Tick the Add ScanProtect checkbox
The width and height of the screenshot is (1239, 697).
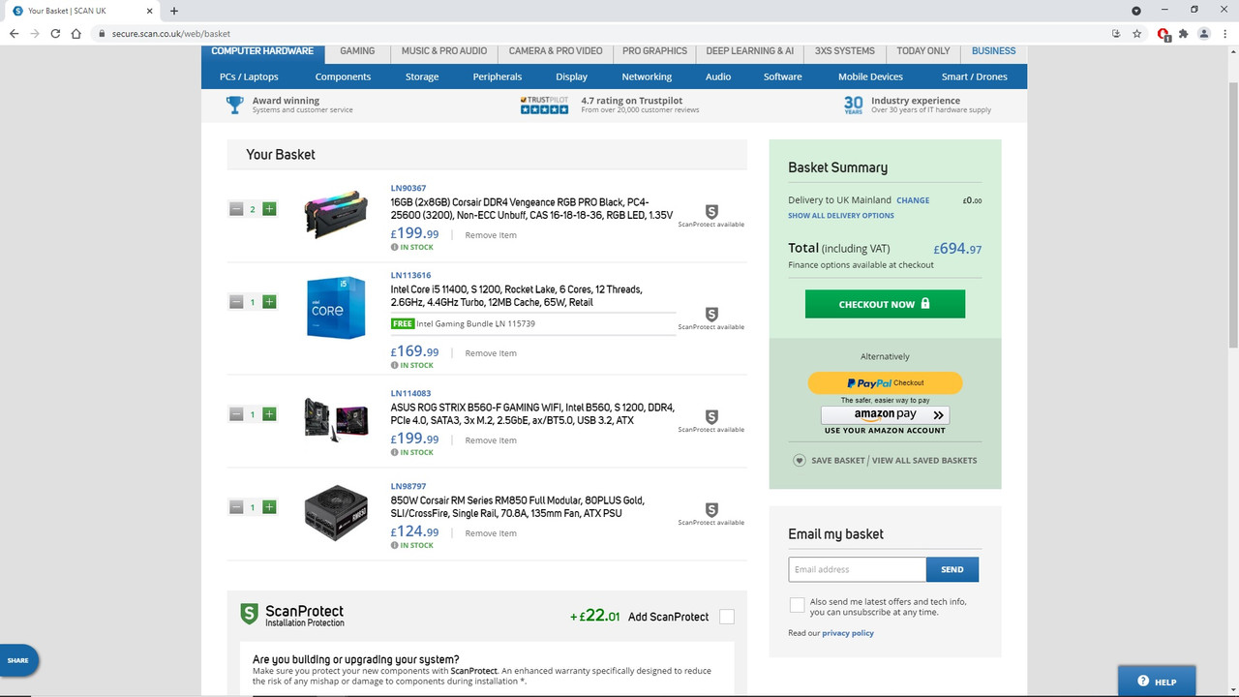(727, 617)
